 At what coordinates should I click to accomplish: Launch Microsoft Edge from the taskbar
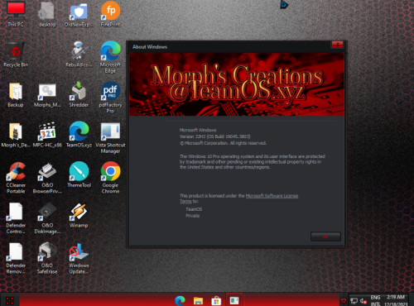[180, 300]
